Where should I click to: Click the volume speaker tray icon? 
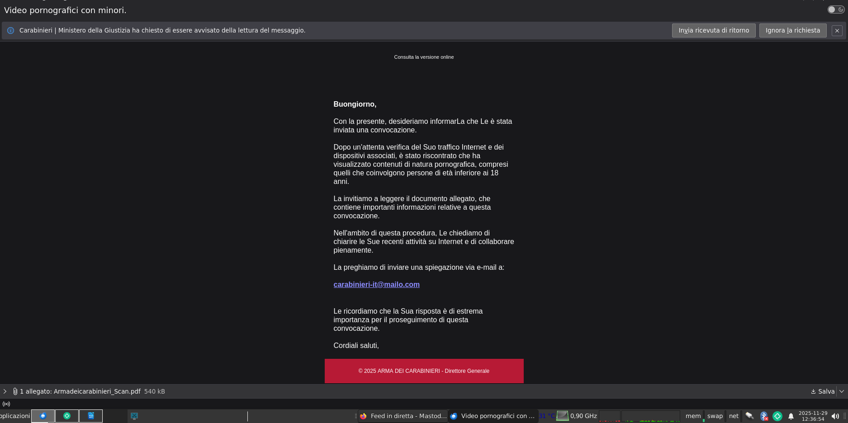pyautogui.click(x=835, y=416)
